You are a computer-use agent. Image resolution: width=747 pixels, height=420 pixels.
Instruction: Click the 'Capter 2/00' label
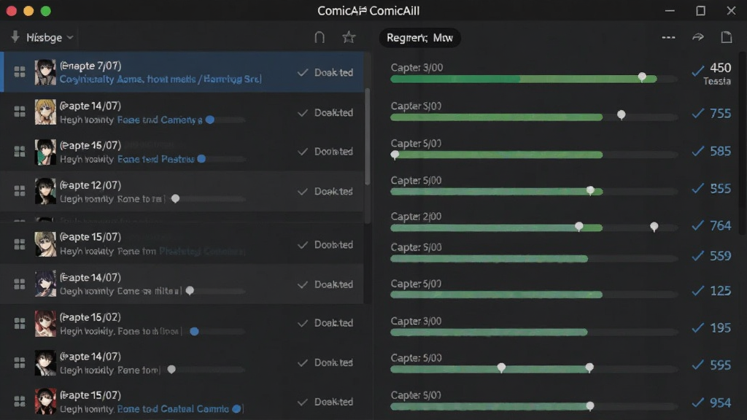click(x=416, y=217)
